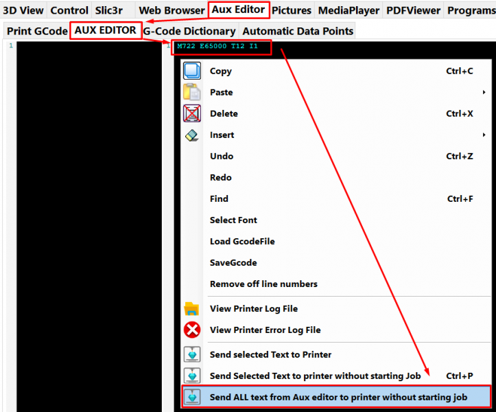This screenshot has width=496, height=412.
Task: Click the Delete icon with red X
Action: click(192, 113)
